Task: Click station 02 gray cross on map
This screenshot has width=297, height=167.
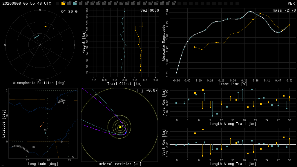Action: [62, 145]
